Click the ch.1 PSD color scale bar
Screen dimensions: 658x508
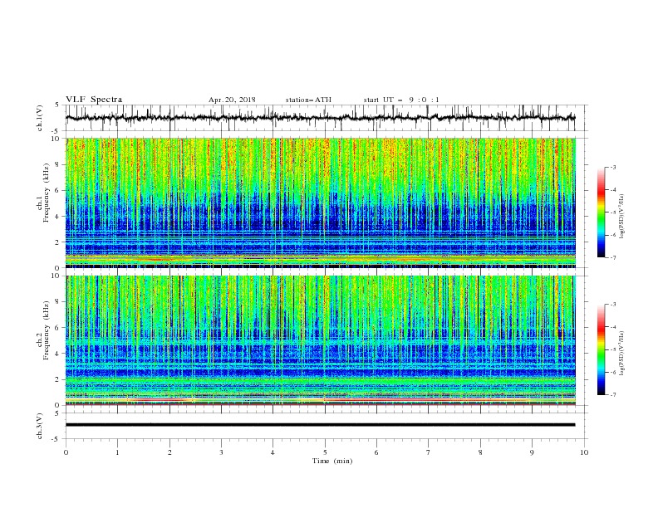pyautogui.click(x=602, y=212)
